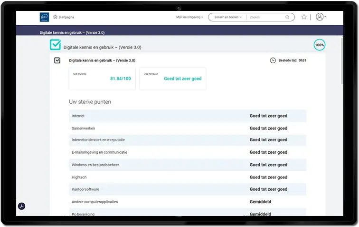359x227 pixels.
Task: Click the UW SCORE 81.84/100 card
Action: point(102,79)
